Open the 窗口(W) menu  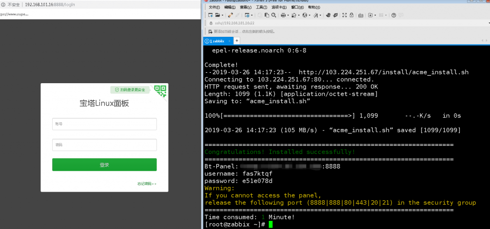coord(297,8)
